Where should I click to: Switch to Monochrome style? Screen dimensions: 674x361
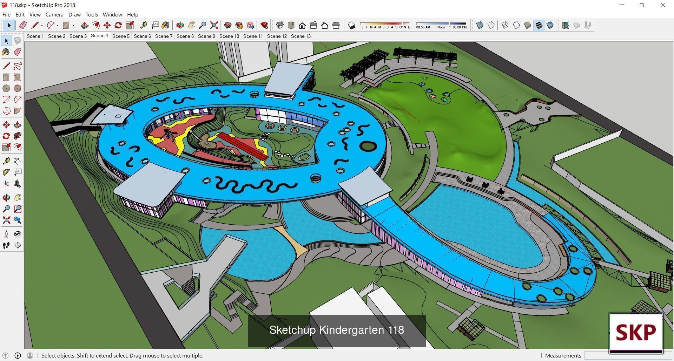click(x=550, y=25)
